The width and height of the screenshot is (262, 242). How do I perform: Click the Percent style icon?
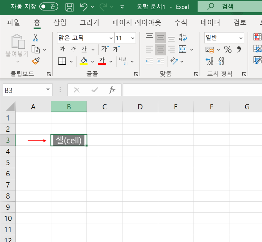coord(228,50)
